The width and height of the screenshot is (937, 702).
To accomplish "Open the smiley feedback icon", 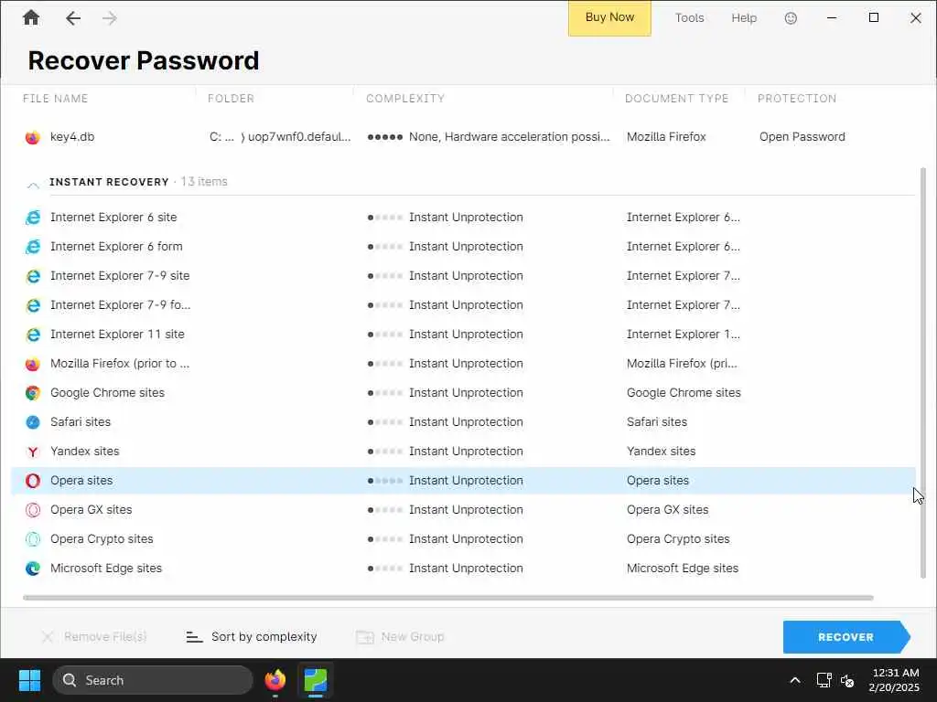I will point(791,18).
